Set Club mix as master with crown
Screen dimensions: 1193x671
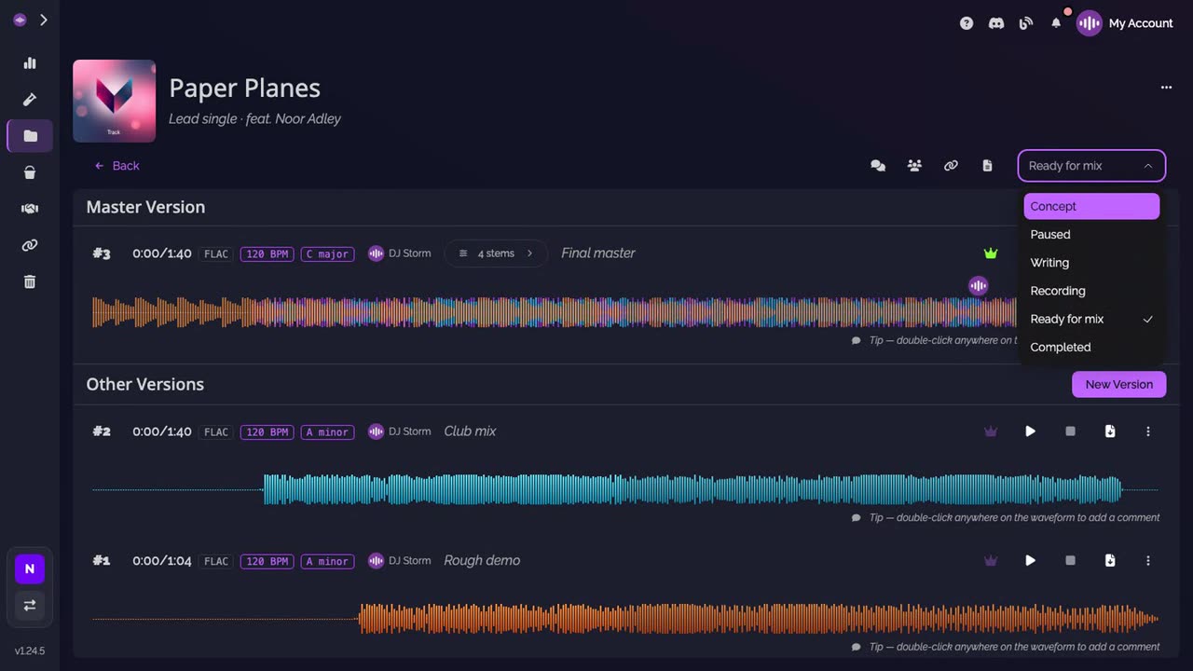click(991, 431)
